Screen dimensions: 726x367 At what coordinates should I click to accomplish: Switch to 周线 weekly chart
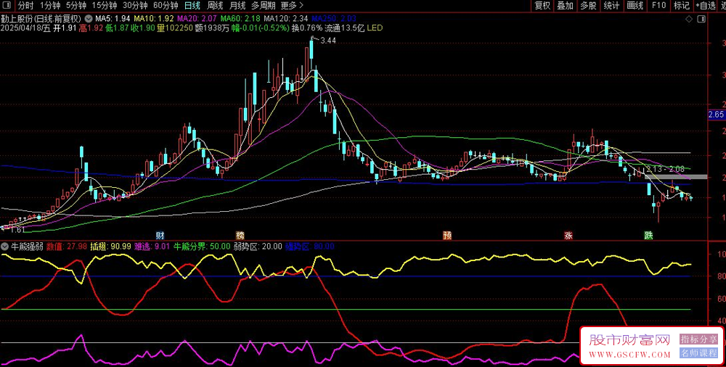216,6
